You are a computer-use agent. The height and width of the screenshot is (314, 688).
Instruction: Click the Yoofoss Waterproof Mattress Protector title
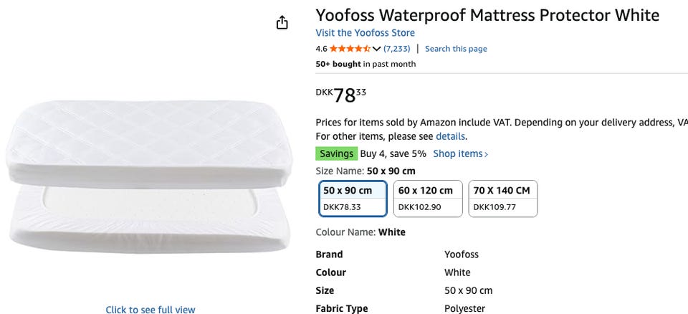(x=487, y=15)
